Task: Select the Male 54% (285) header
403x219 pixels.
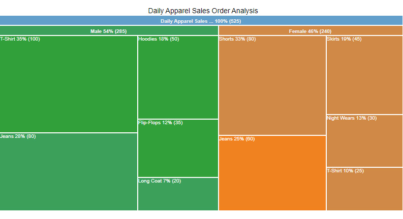Action: 109,30
